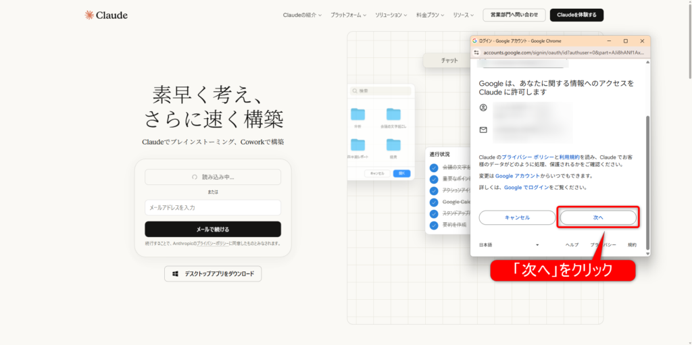Screen dimensions: 692x345
Task: Click the magnifier icon in file search box
Action: point(354,90)
